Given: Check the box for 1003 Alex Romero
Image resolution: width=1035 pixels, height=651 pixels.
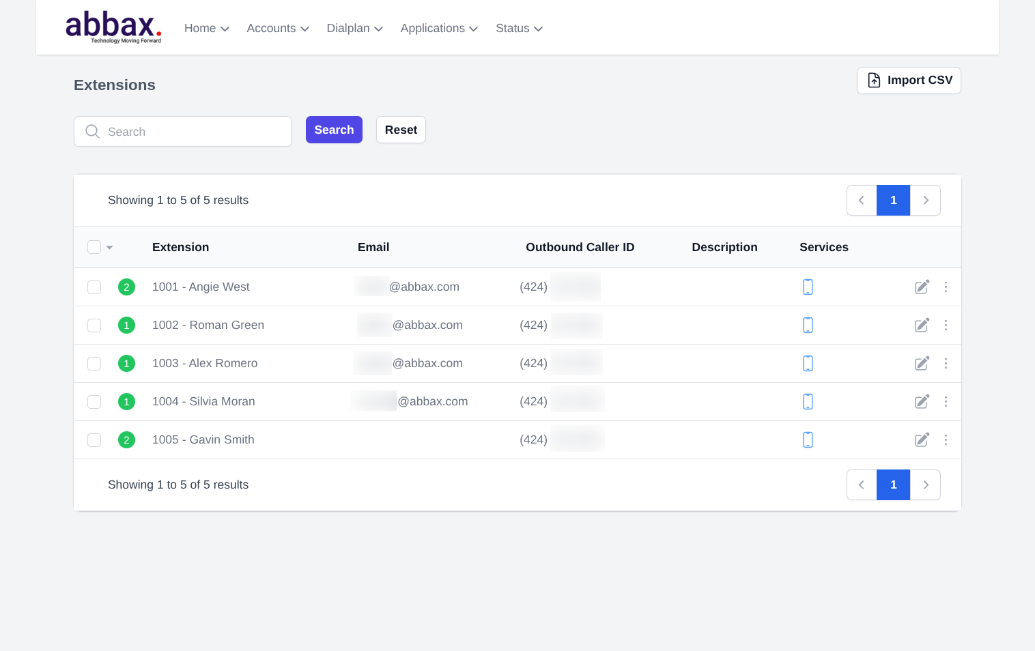Looking at the screenshot, I should click(x=94, y=364).
